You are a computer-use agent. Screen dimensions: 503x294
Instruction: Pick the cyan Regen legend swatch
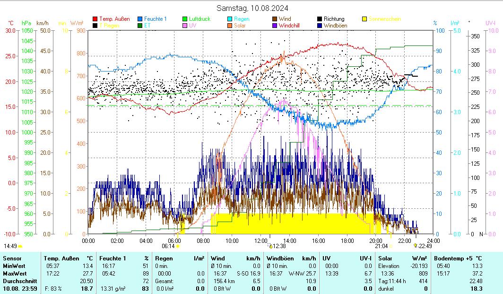click(230, 19)
